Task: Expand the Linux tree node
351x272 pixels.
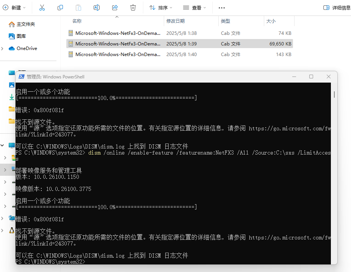Action: [2, 230]
